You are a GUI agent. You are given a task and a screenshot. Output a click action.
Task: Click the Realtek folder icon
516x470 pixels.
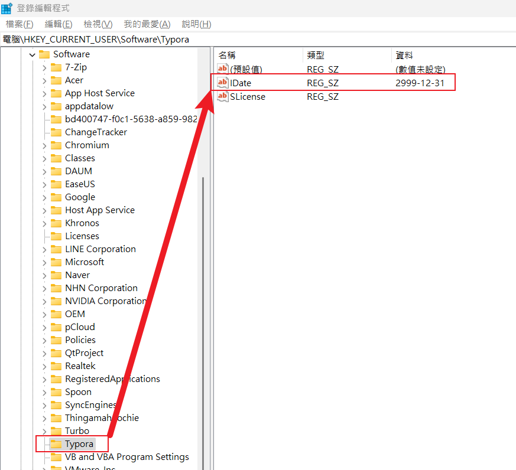point(56,366)
